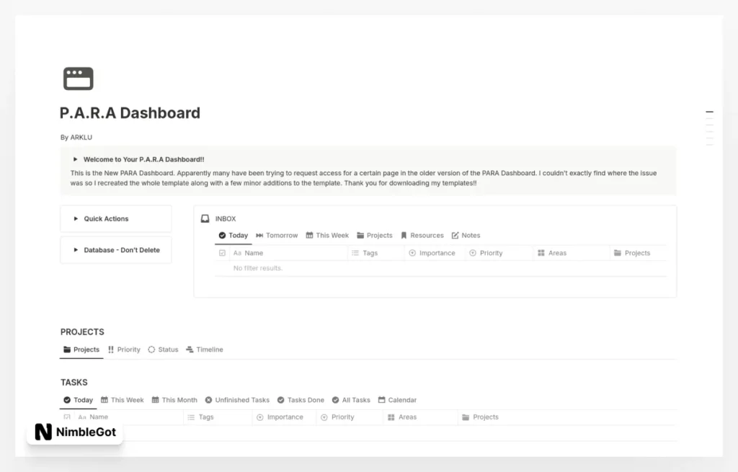Click the P.A.R.A Dashboard page icon
This screenshot has width=738, height=472.
[x=79, y=78]
